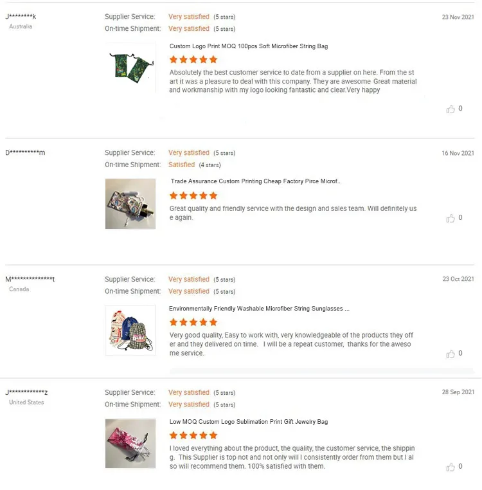Like the 16 Nov 2021 review
The height and width of the screenshot is (490, 482).
451,219
